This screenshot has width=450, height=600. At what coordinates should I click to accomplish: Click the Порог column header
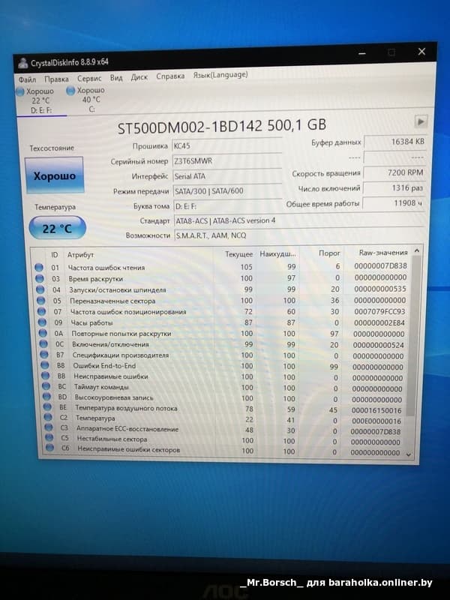click(329, 253)
